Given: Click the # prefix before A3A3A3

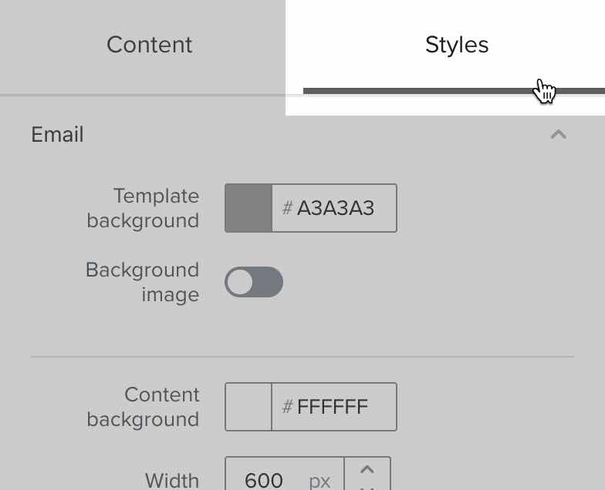Looking at the screenshot, I should click(x=287, y=208).
